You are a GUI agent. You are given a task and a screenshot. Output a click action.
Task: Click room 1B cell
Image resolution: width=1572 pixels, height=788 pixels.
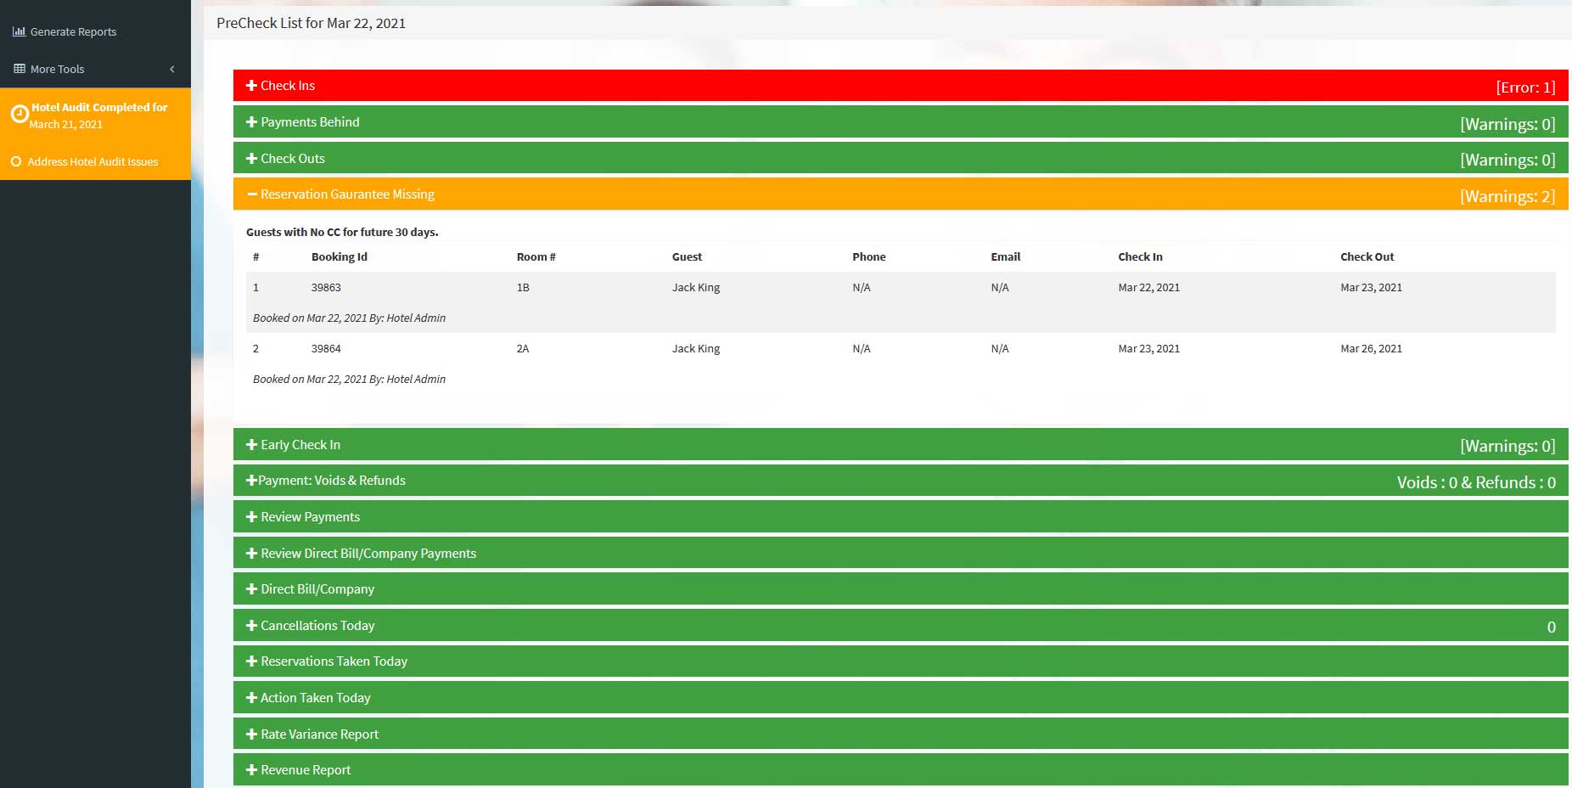click(x=523, y=287)
